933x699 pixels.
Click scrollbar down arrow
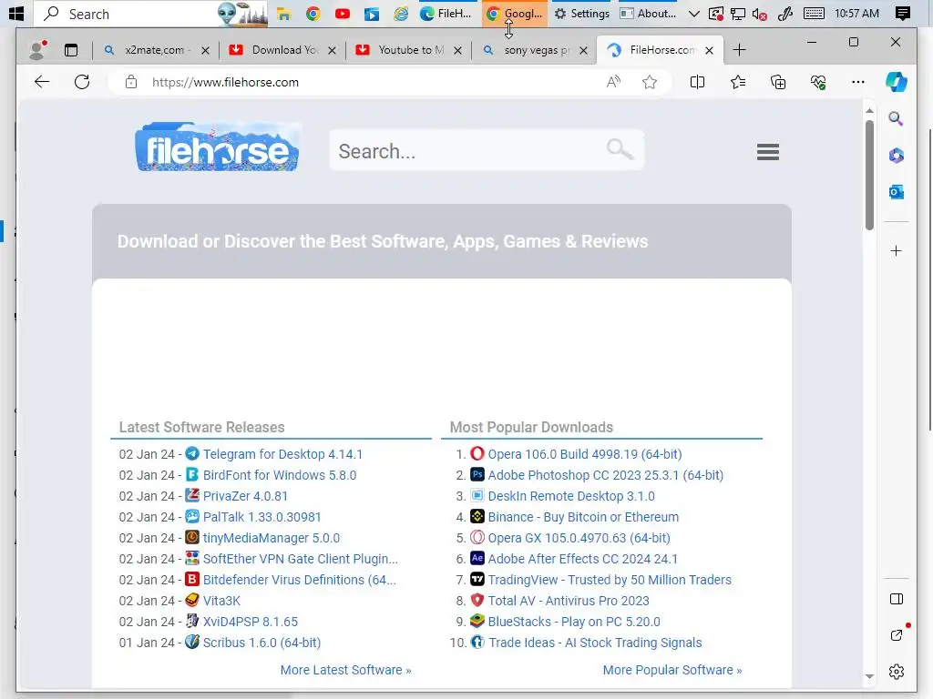pyautogui.click(x=869, y=676)
